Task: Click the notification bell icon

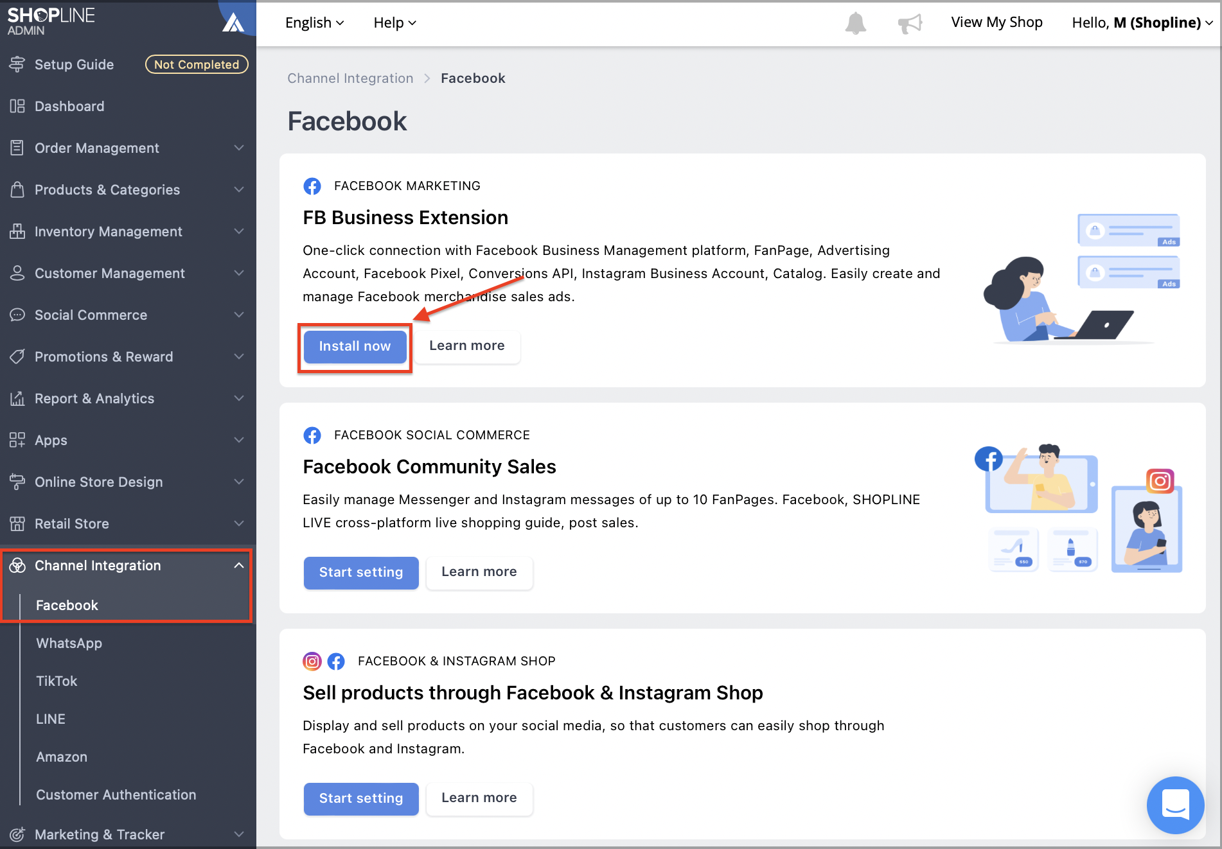Action: pyautogui.click(x=855, y=23)
